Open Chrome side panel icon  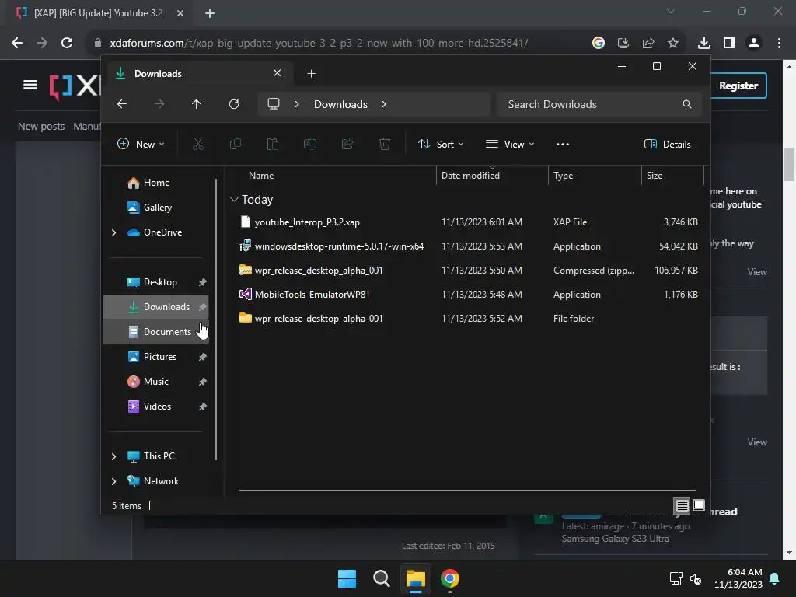(729, 44)
